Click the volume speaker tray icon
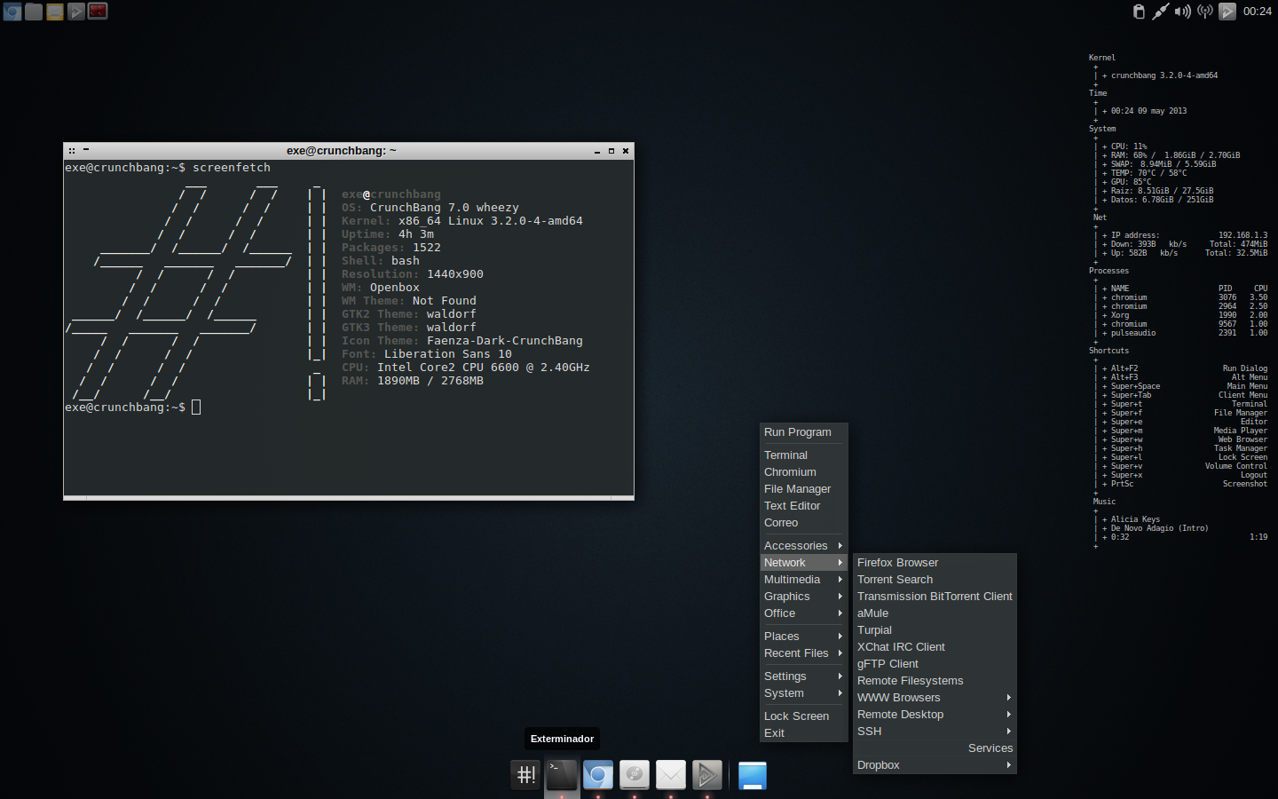1278x799 pixels. [x=1182, y=12]
